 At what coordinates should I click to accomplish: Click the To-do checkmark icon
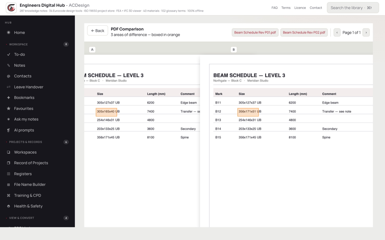click(x=8, y=54)
